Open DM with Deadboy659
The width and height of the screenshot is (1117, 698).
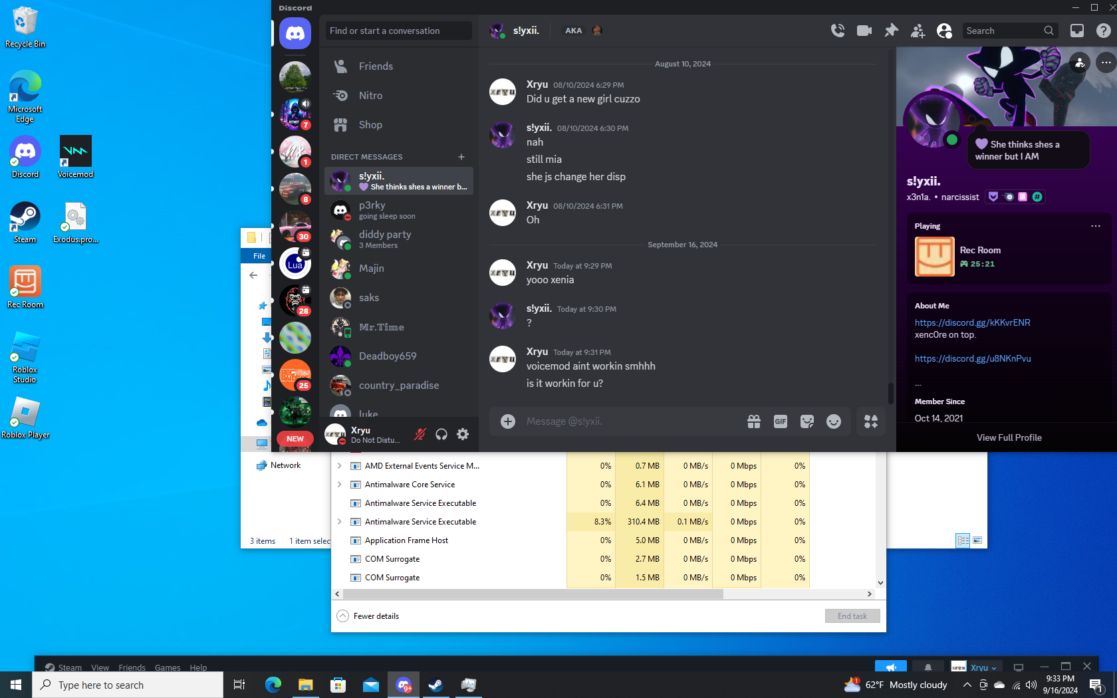(x=399, y=356)
